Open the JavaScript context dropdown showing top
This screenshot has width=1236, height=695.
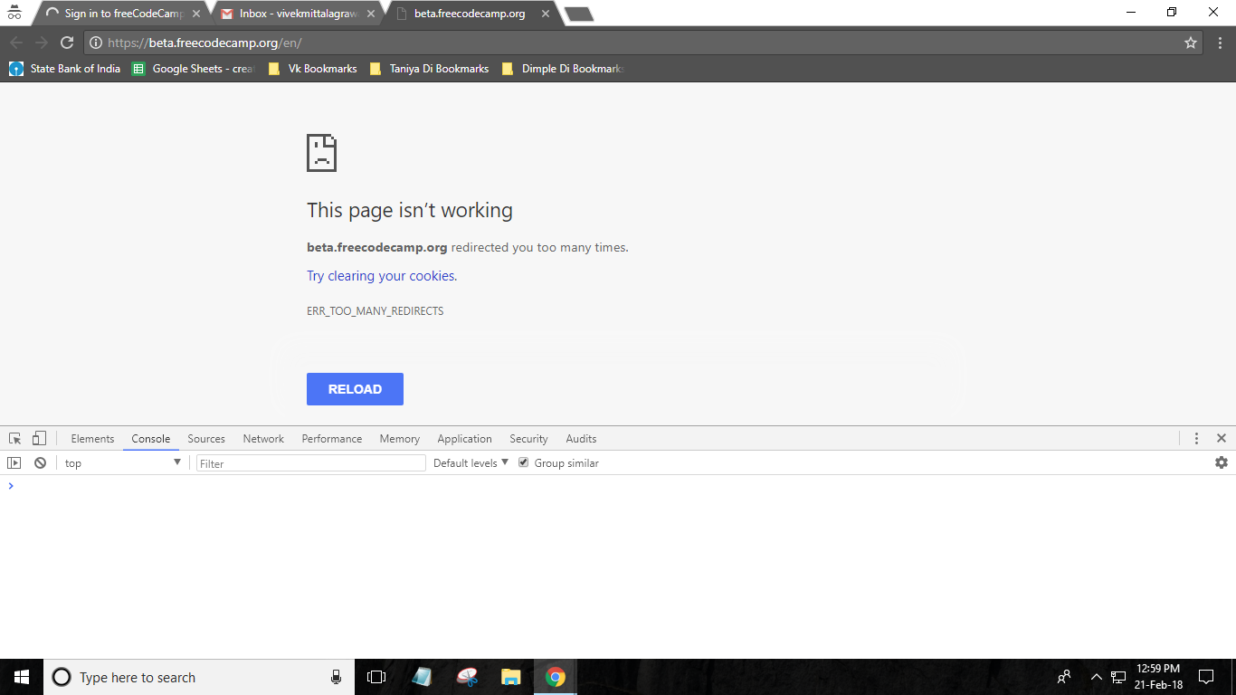click(x=122, y=462)
